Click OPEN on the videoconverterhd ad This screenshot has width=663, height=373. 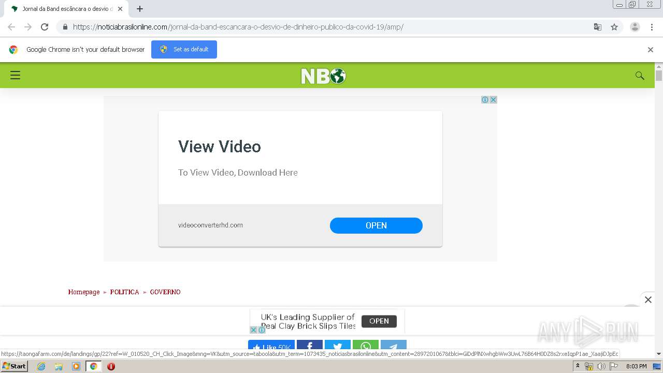coord(376,225)
